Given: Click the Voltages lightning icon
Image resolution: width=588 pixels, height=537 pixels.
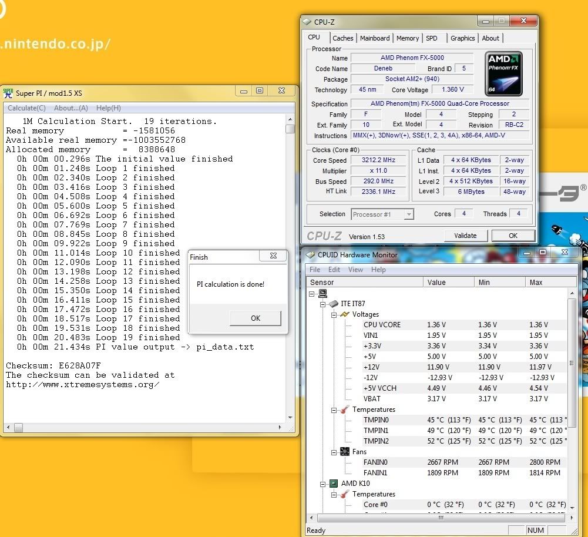Looking at the screenshot, I should 345,314.
